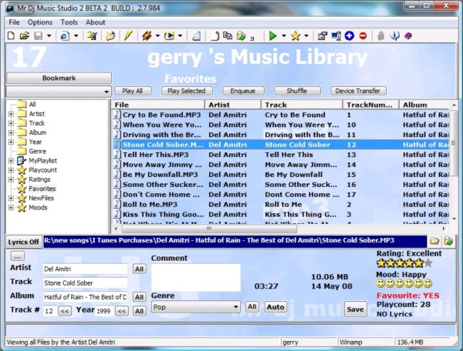This screenshot has height=351, width=463.
Task: Open the Options menu
Action: pyautogui.click(x=40, y=22)
